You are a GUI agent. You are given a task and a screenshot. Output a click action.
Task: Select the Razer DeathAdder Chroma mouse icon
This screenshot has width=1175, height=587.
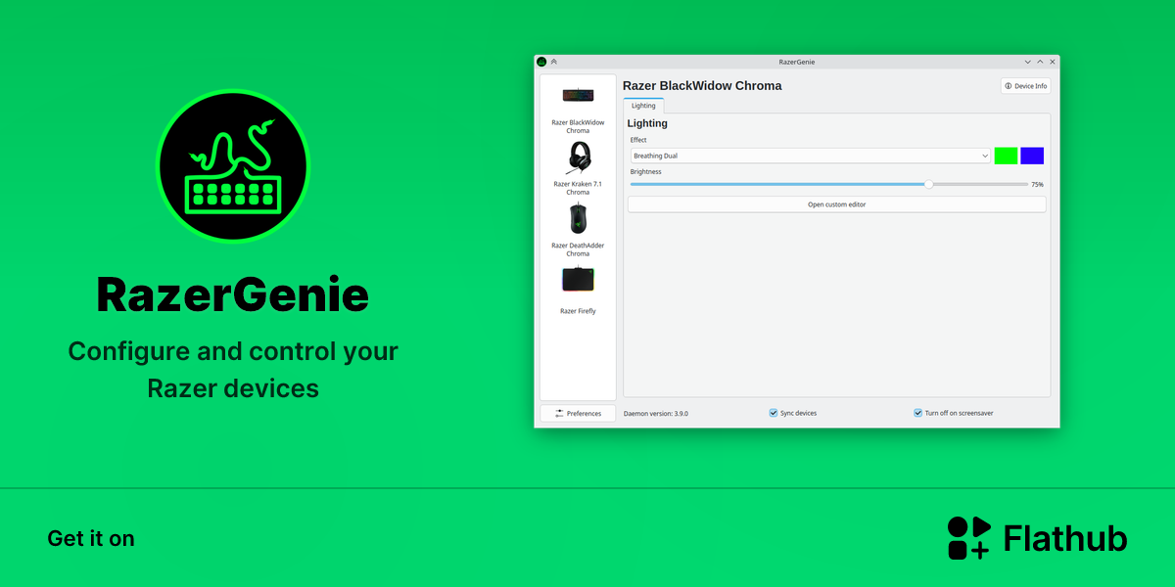(x=578, y=220)
